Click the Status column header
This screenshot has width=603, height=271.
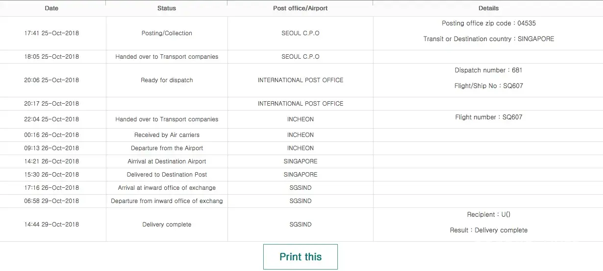(x=167, y=8)
